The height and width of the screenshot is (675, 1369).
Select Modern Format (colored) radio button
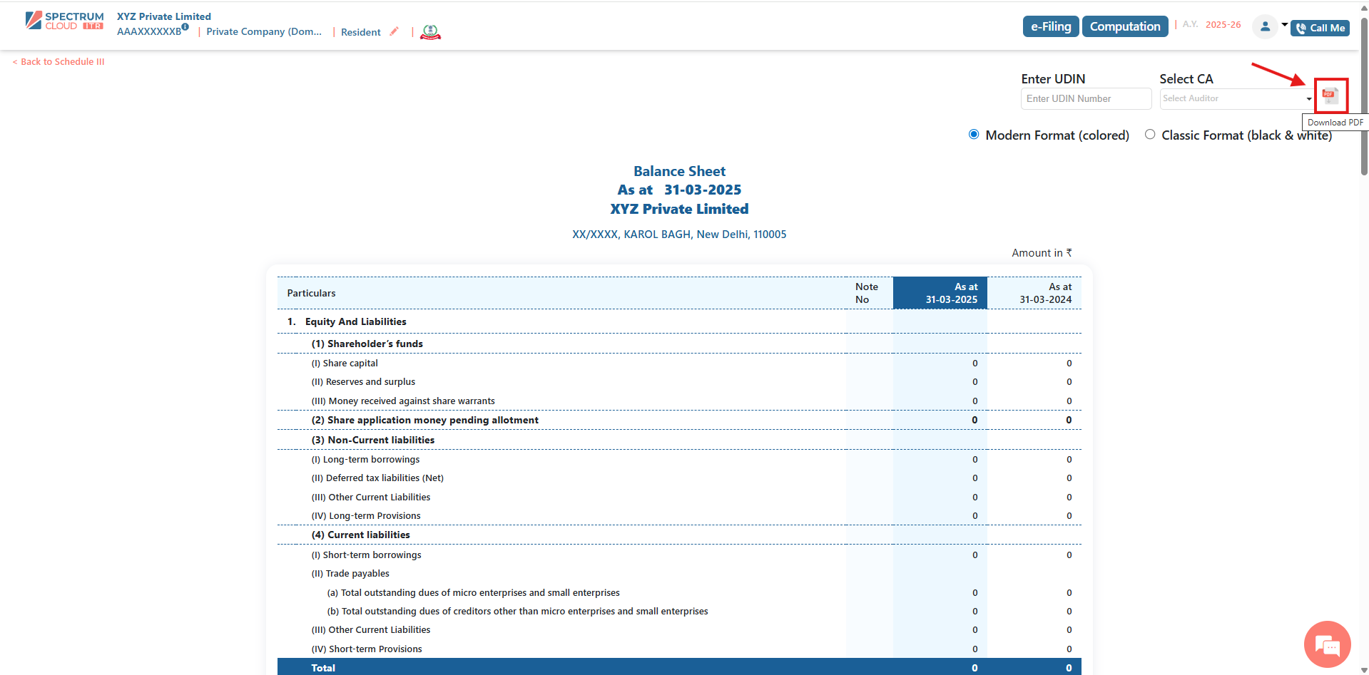click(974, 135)
